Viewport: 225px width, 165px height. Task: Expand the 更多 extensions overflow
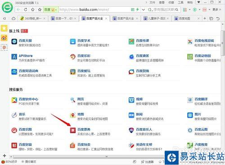click(217, 9)
